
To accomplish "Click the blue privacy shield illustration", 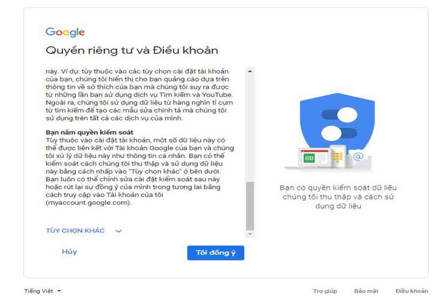I will pyautogui.click(x=337, y=124).
